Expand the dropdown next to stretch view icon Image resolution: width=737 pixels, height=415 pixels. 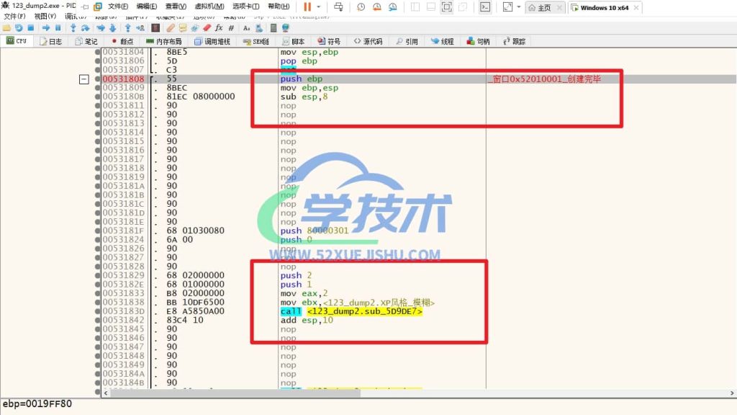coord(519,7)
